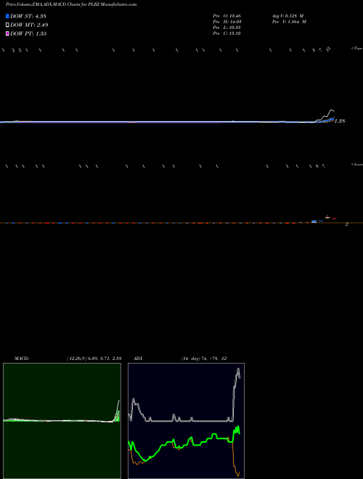Click the '<Lows' marker label
This screenshot has width=363, height=479.
[x=357, y=164]
